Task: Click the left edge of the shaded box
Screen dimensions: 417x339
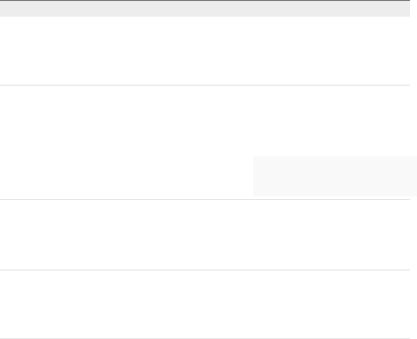Action: click(254, 176)
